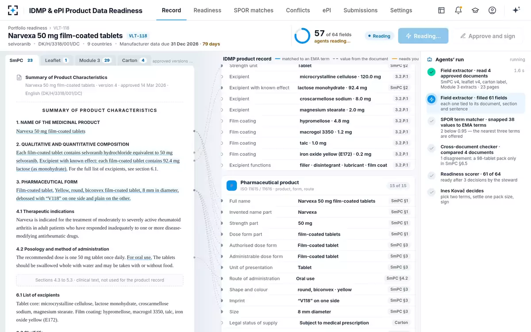Open the SPOR matches tab
The image size is (531, 332).
click(x=254, y=10)
